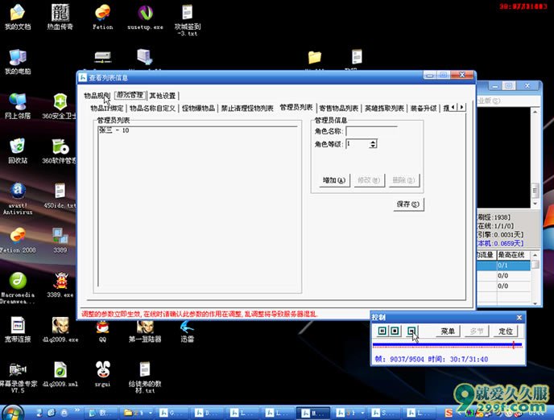The image size is (554, 420).
Task: Open the folder icon on desktop top right
Action: coord(315,58)
